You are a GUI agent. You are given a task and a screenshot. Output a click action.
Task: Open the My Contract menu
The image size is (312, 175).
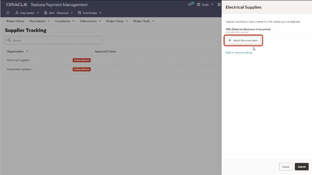(39, 21)
